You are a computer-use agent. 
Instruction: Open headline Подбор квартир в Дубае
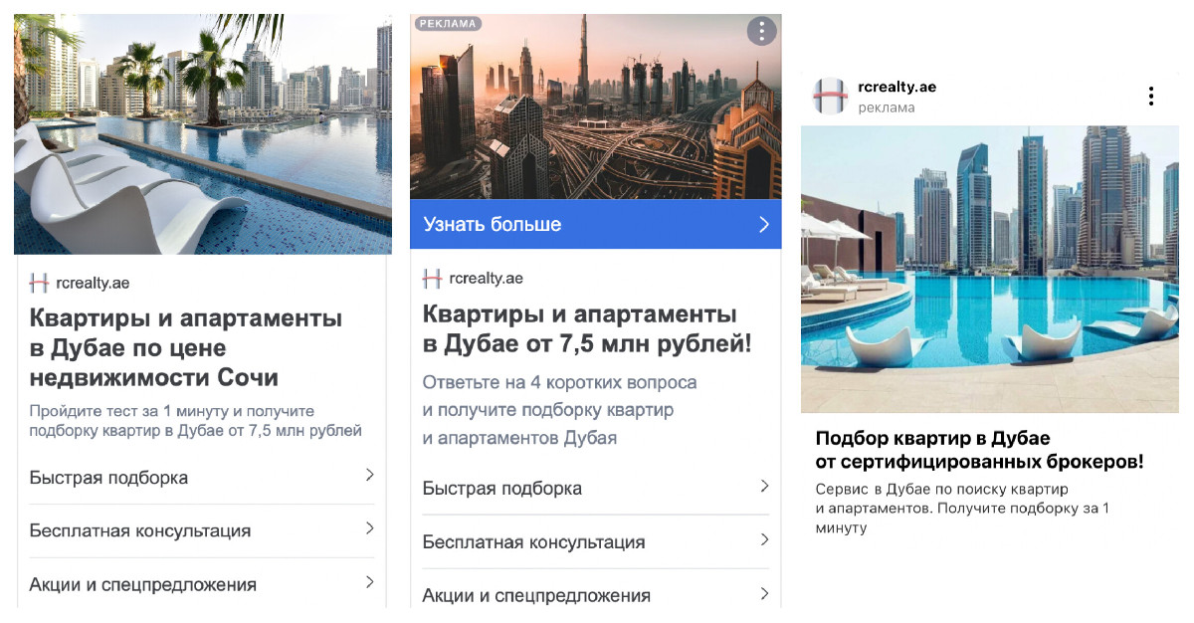click(x=979, y=450)
